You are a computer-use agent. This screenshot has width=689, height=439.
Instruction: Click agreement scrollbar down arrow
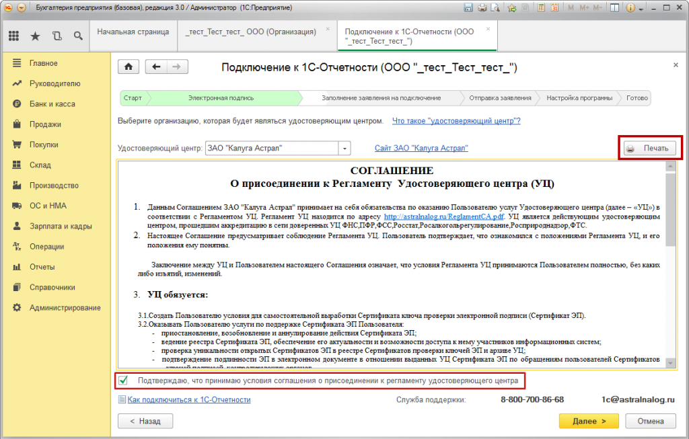pos(670,363)
